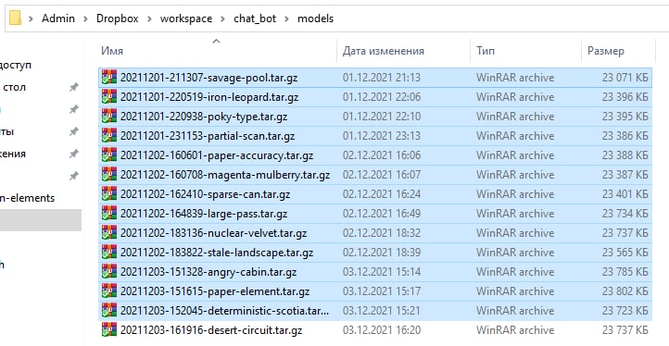Screen dimensions: 669x346
Task: Click pin icon next to 'стол' item
Action: click(x=74, y=87)
